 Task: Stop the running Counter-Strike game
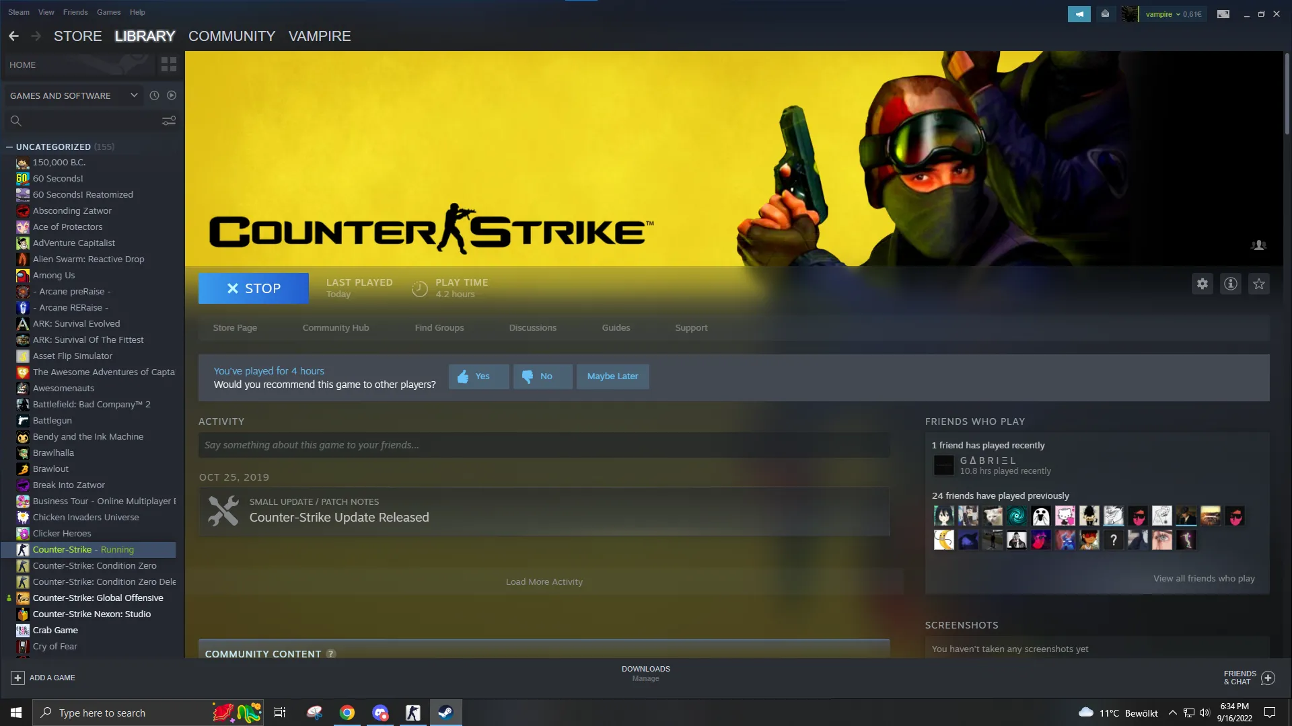[x=254, y=288]
